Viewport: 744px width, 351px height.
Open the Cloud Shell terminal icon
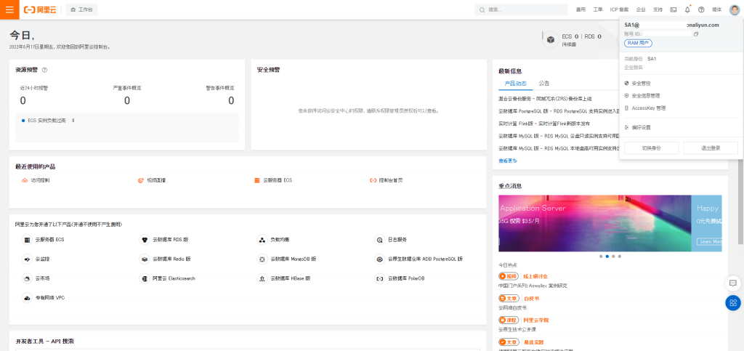pos(674,9)
